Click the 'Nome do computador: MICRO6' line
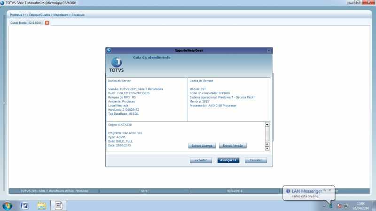This screenshot has width=376, height=211. pos(210,93)
